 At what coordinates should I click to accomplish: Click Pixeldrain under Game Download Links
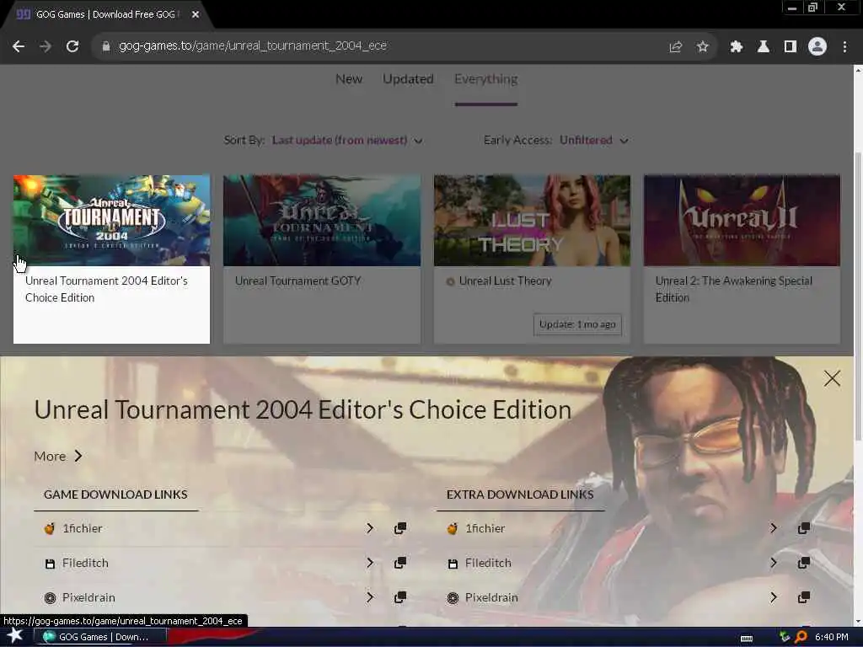pyautogui.click(x=88, y=597)
